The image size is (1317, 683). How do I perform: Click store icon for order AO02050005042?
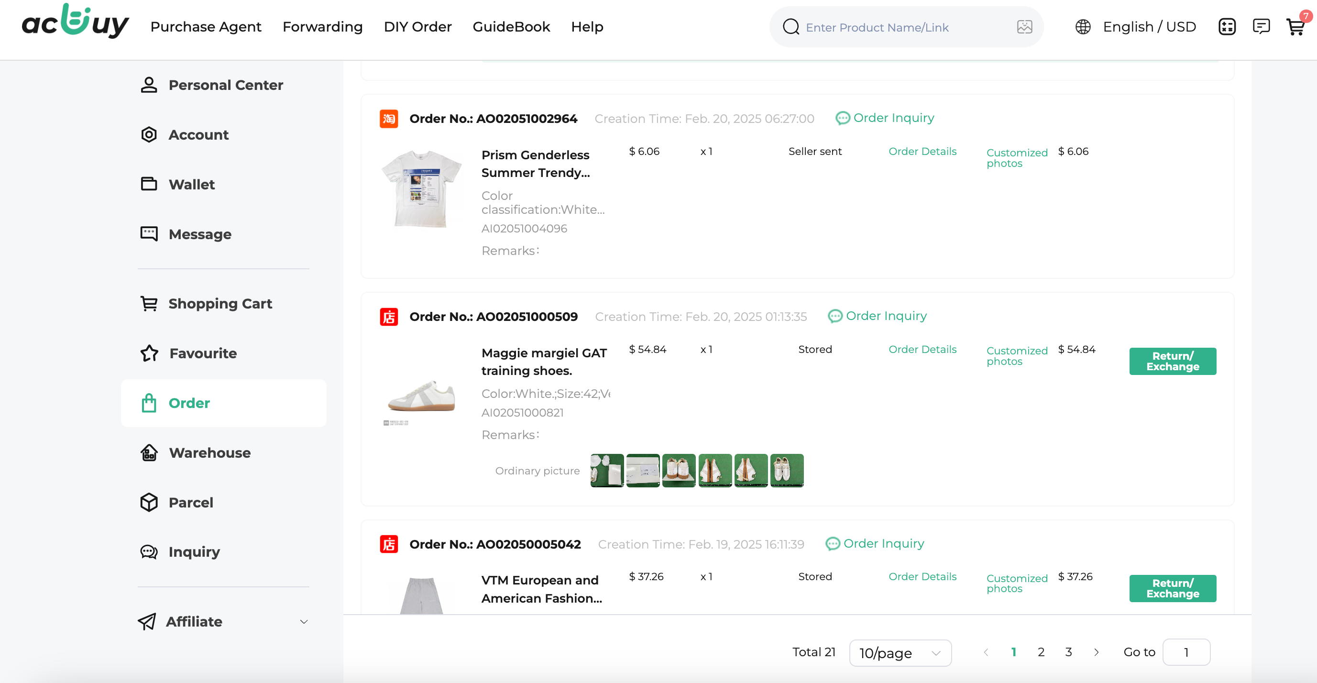[389, 544]
